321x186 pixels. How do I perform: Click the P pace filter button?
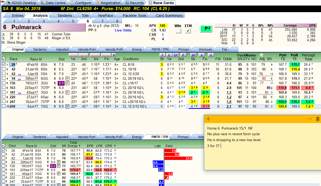point(183,55)
